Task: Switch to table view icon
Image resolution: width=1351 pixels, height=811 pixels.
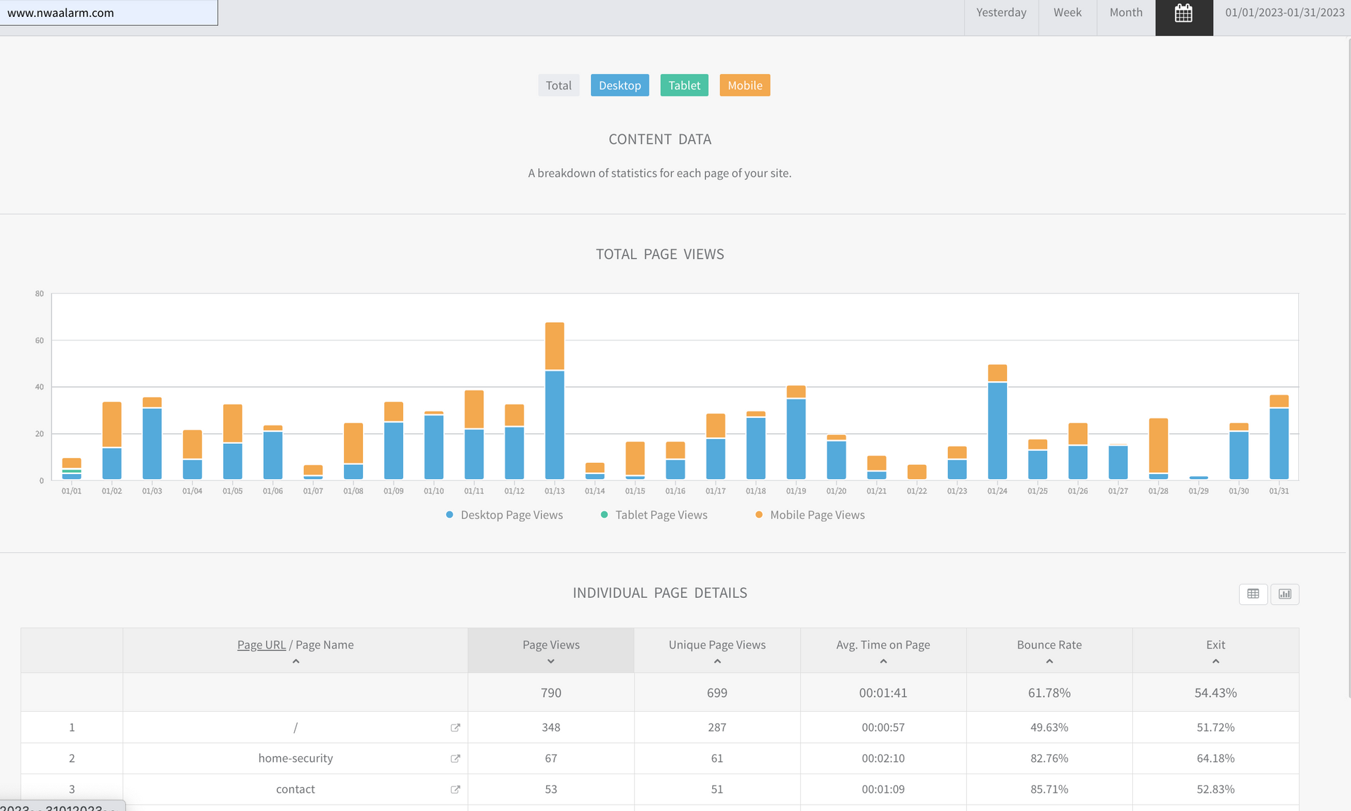Action: point(1252,594)
